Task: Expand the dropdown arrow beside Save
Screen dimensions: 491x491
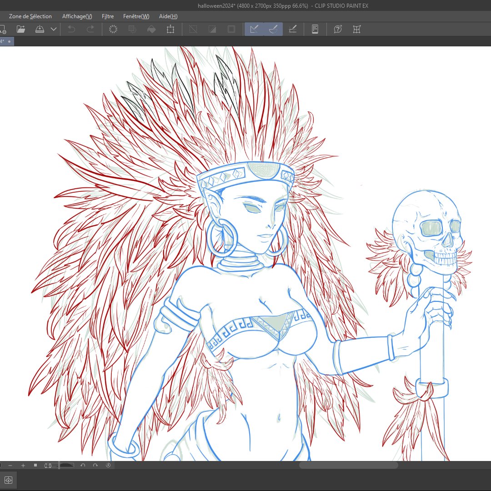Action: click(x=54, y=29)
